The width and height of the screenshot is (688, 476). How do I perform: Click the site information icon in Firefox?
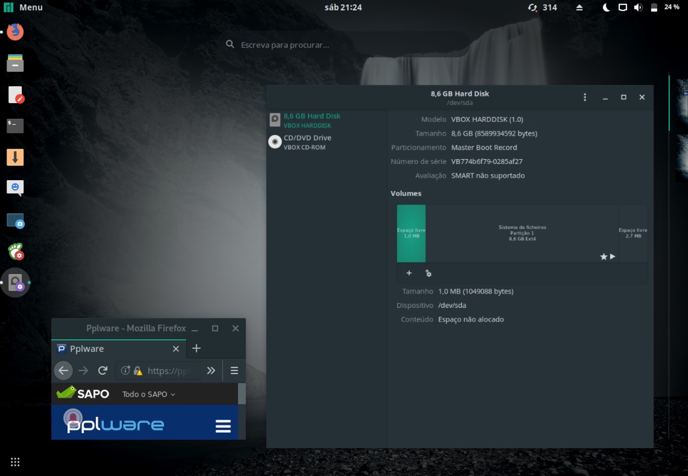[x=125, y=371]
